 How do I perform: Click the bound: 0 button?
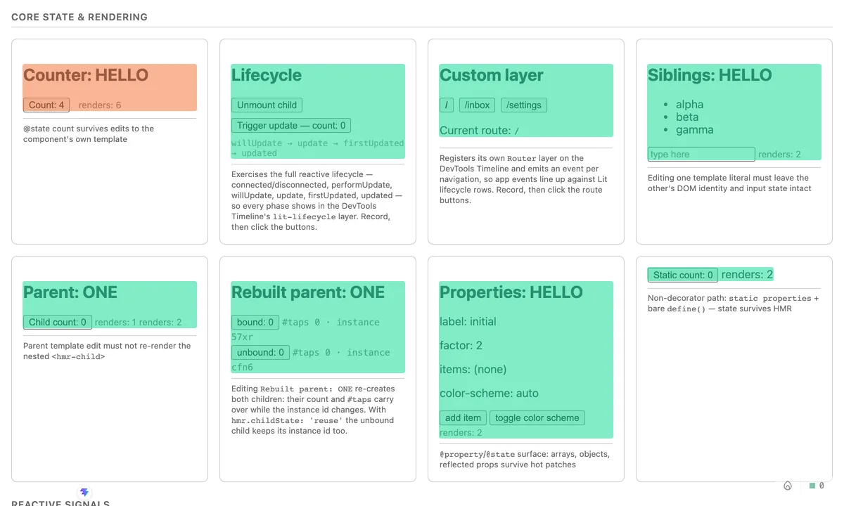pyautogui.click(x=255, y=322)
